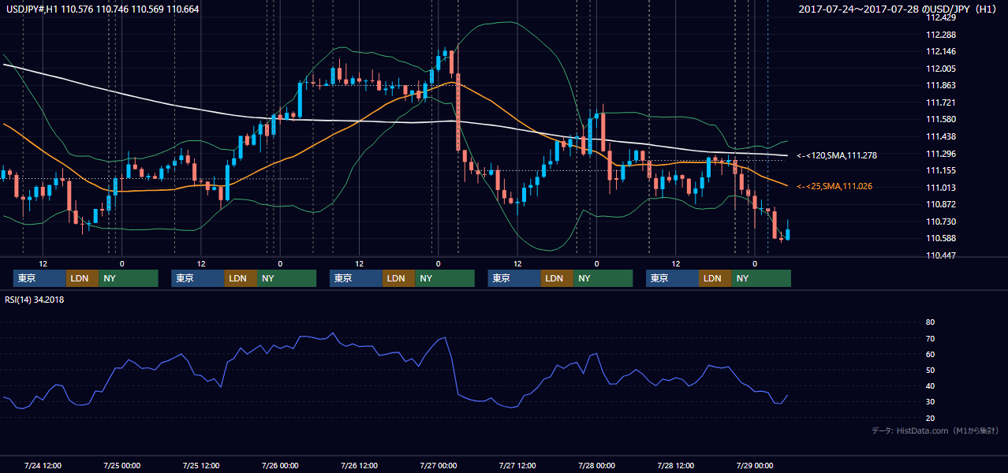1008x473 pixels.
Task: Select the 7/26 00:00 date label
Action: pyautogui.click(x=279, y=465)
